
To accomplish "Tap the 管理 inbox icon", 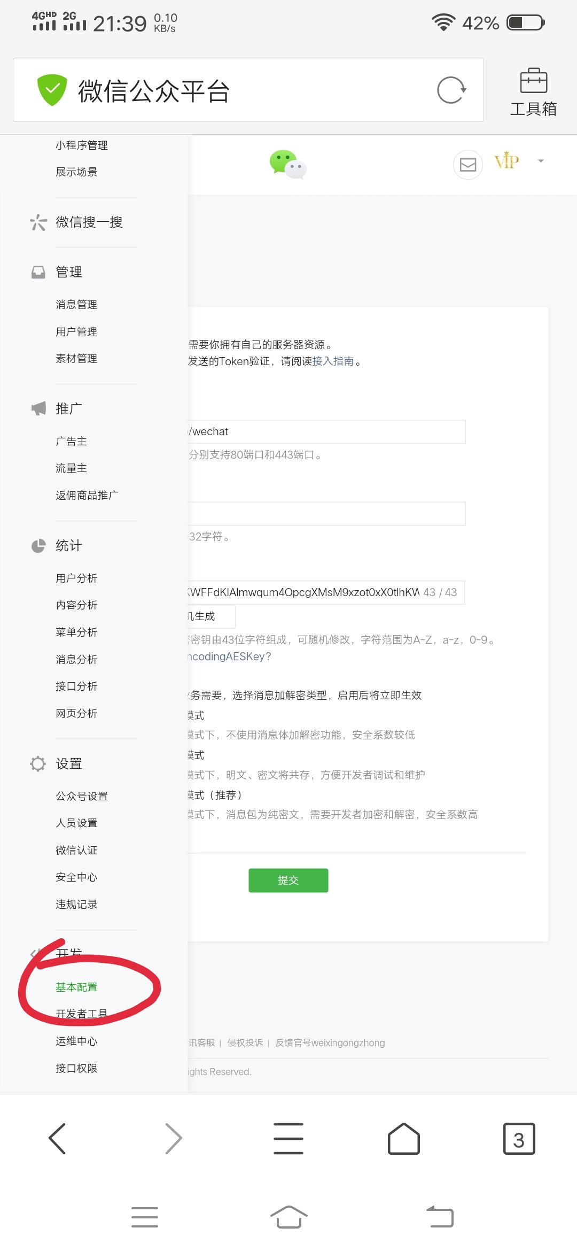I will click(x=38, y=272).
